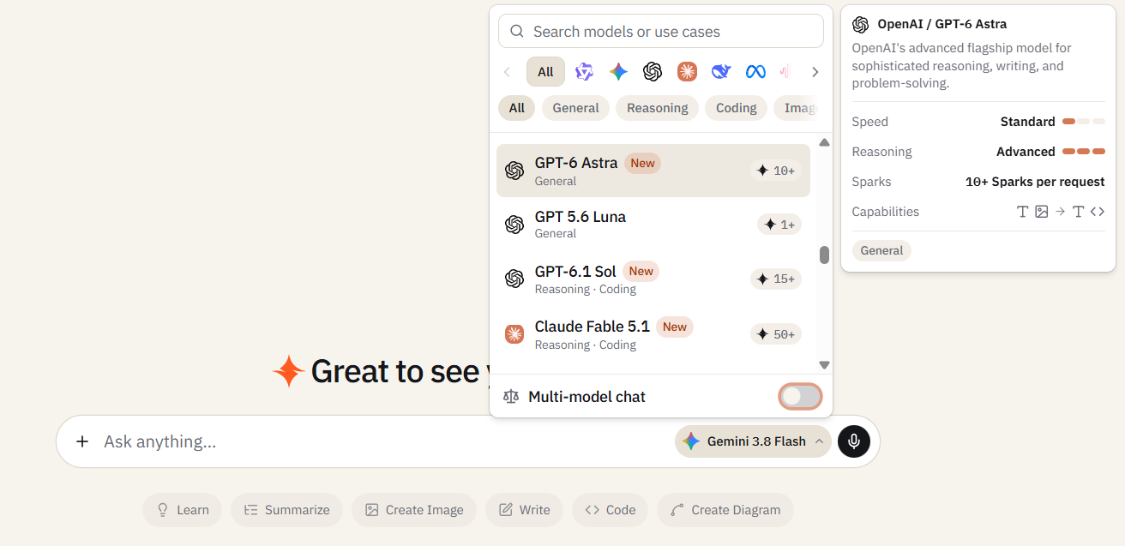Click the 10+ Sparks per request text
This screenshot has height=546, width=1125.
click(1035, 182)
